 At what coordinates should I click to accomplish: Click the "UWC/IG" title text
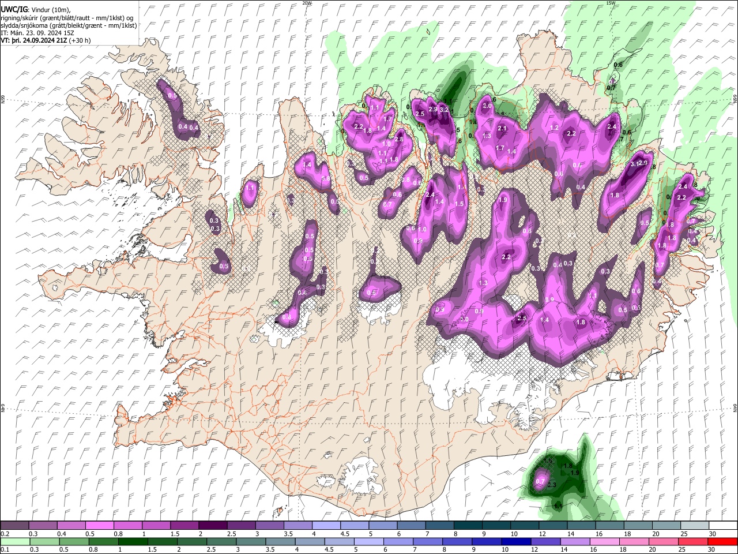pyautogui.click(x=14, y=9)
